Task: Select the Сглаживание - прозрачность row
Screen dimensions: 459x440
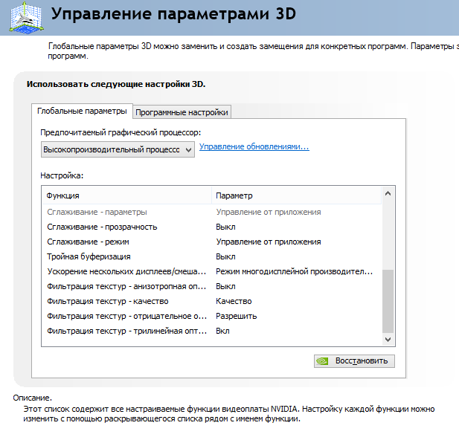Action: (212, 227)
